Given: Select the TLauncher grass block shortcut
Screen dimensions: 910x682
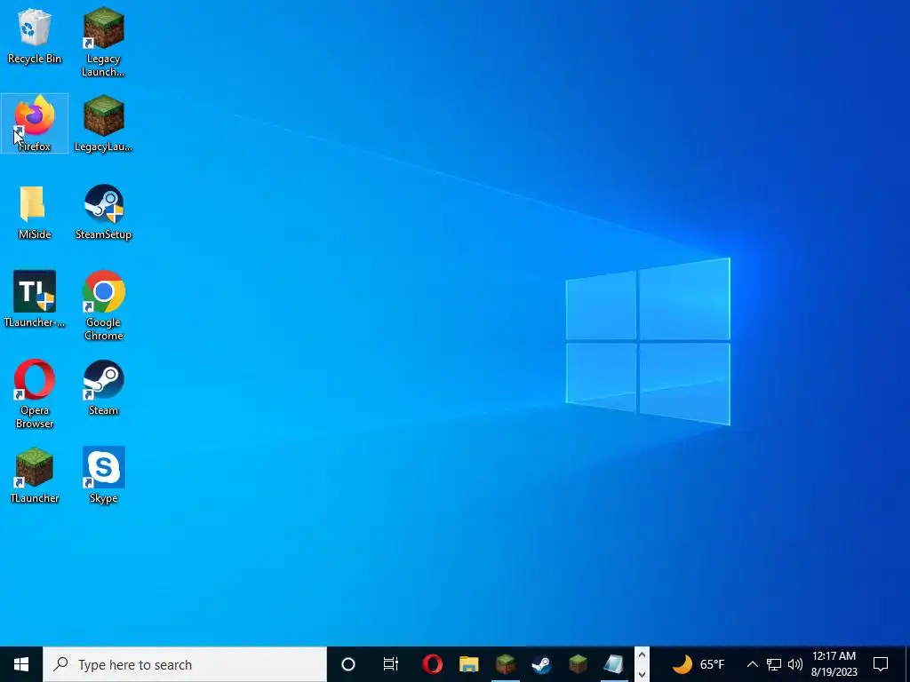Looking at the screenshot, I should pos(35,476).
